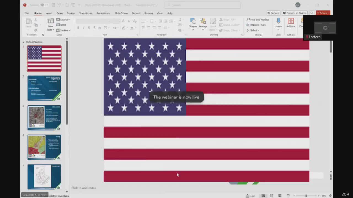Click the account profile avatar
This screenshot has width=353, height=198.
tap(298, 5)
